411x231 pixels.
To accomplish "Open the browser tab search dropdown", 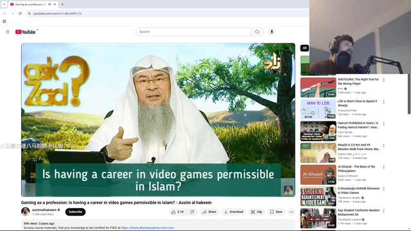I will [4, 4].
